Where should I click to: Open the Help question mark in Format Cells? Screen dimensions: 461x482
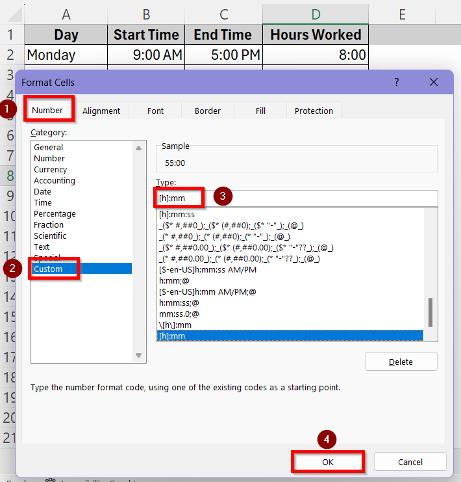click(397, 82)
